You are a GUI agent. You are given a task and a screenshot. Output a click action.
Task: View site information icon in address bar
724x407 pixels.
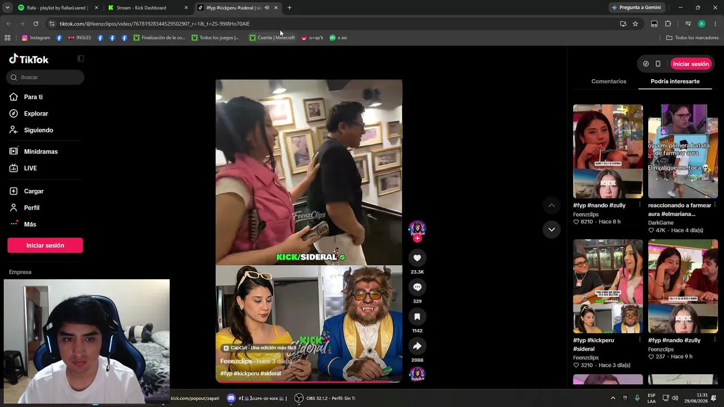(x=52, y=24)
